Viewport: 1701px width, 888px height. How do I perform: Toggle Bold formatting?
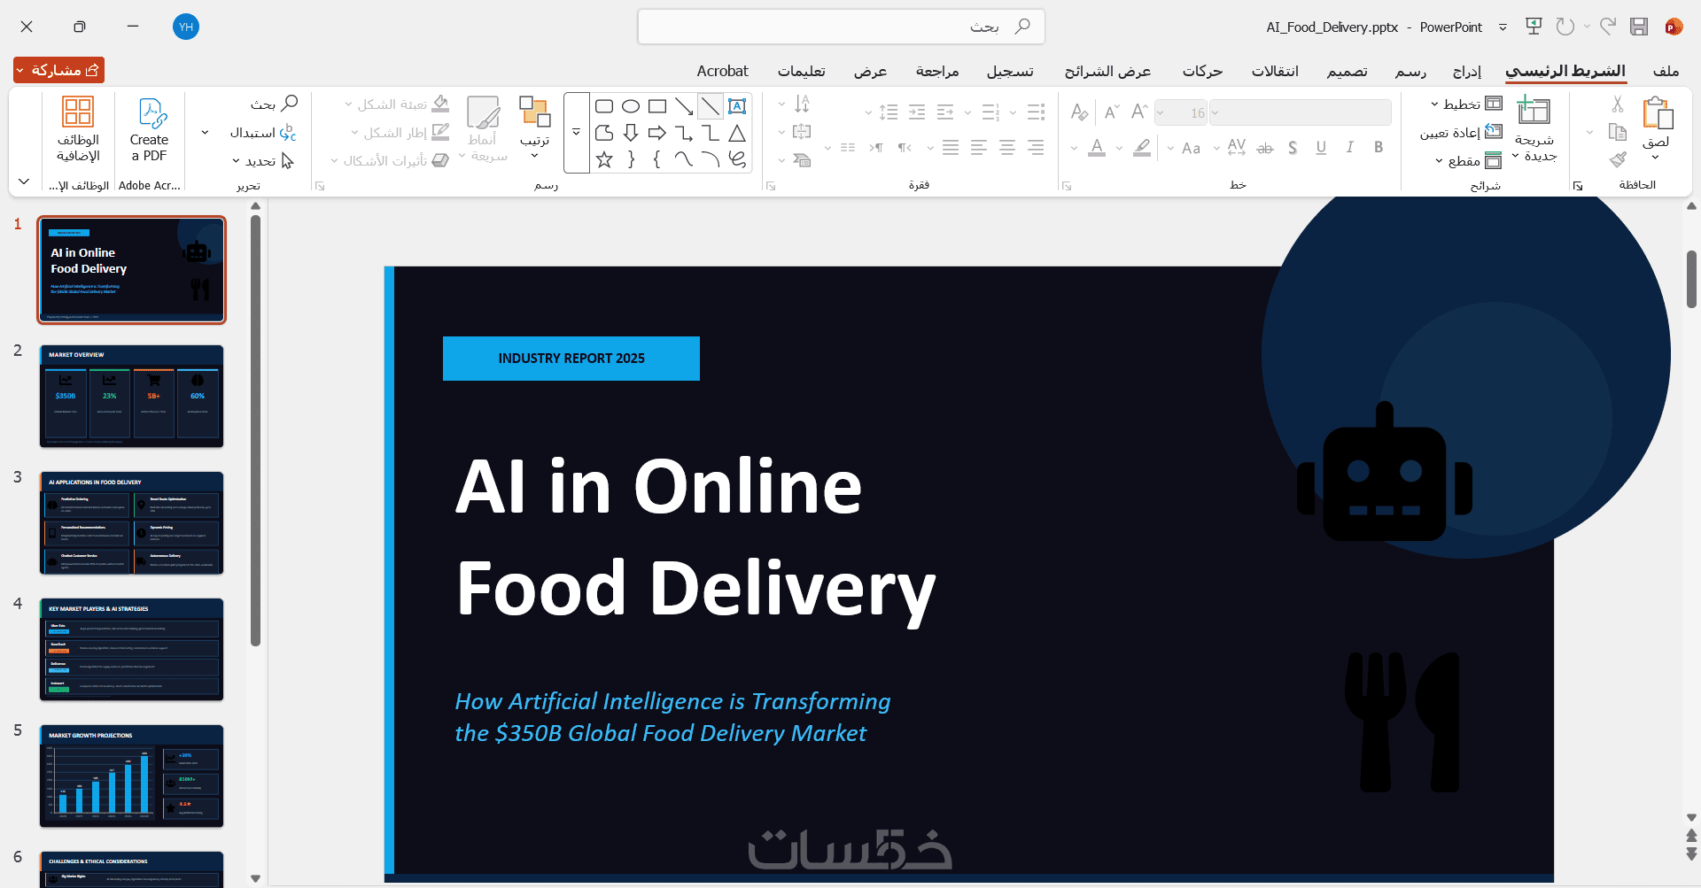[x=1379, y=147]
